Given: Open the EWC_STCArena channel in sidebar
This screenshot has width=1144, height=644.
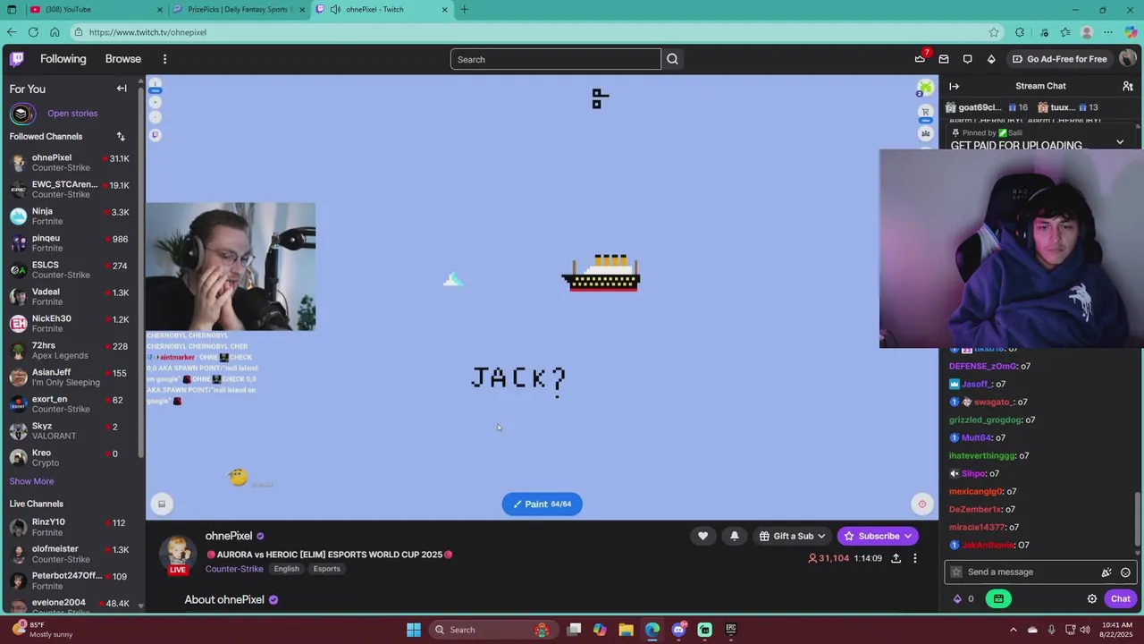Looking at the screenshot, I should coord(69,190).
